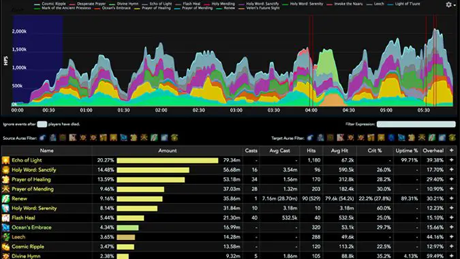
Task: Open the Cosmic Ripple ability link
Action: pos(28,247)
